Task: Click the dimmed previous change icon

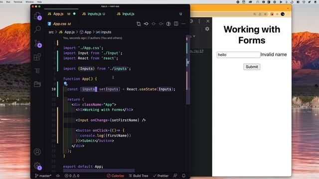Action: click(154, 24)
